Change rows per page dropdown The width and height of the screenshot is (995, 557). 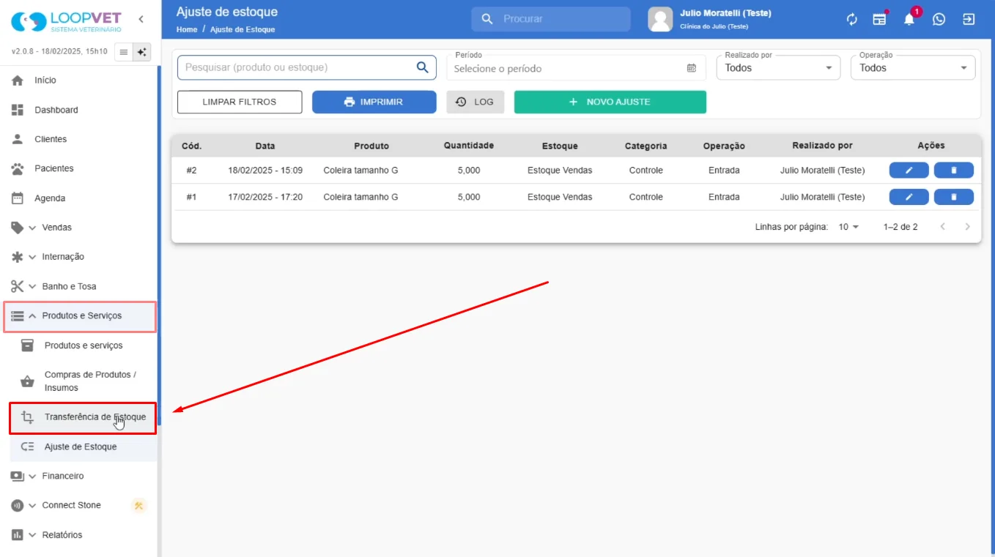848,227
